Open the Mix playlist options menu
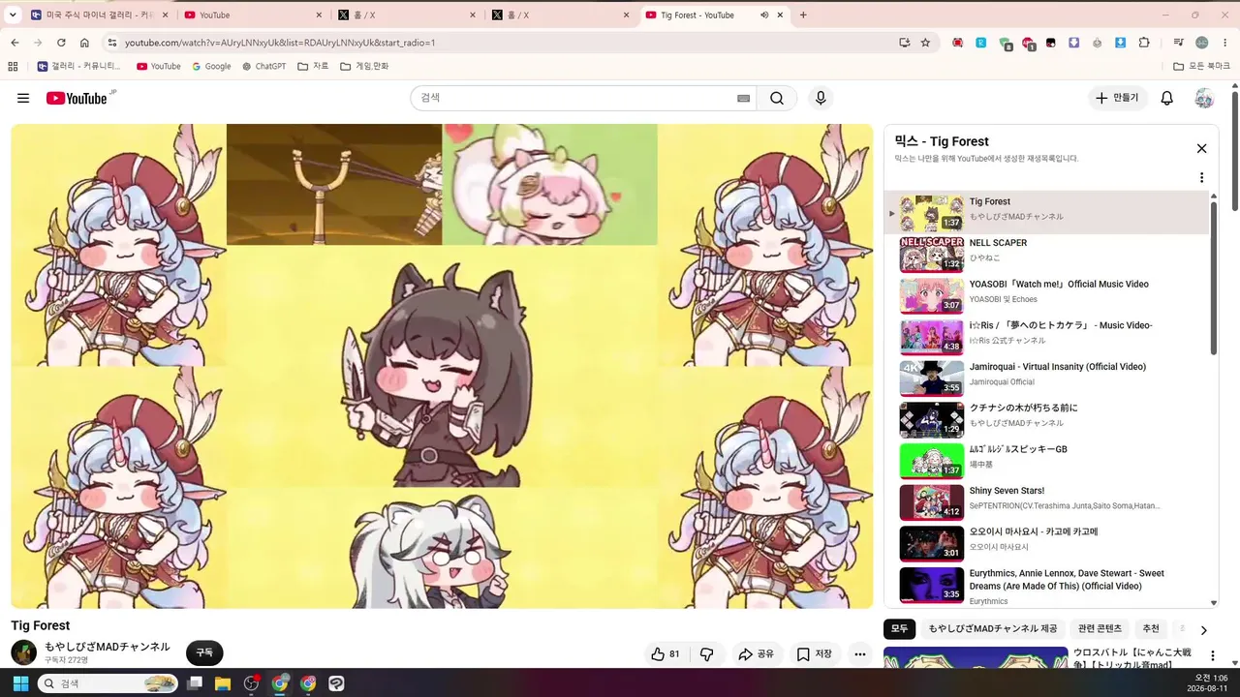Image resolution: width=1240 pixels, height=697 pixels. click(1201, 178)
